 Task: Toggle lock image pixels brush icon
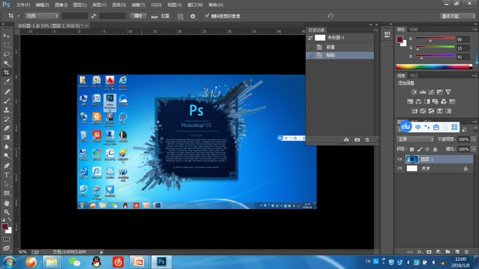[420, 149]
